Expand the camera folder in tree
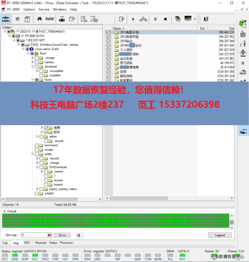Viewport: 249px width, 262px height. click(33, 62)
